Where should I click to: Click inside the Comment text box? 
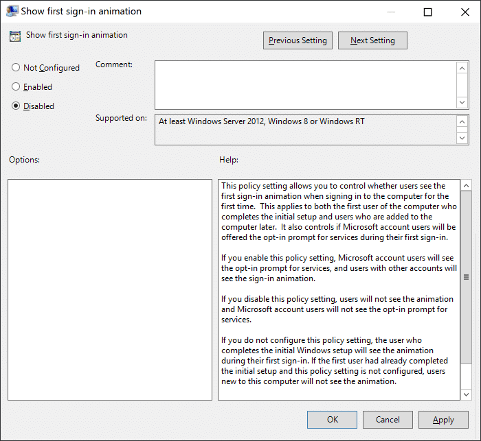[x=305, y=84]
